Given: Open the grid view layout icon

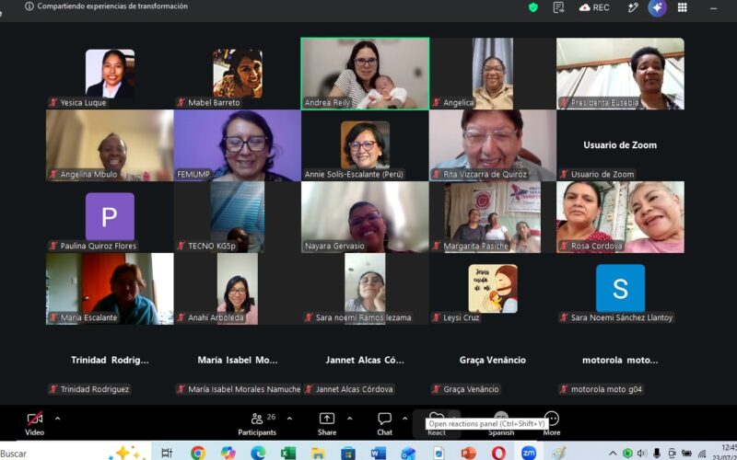Looking at the screenshot, I should 683,7.
